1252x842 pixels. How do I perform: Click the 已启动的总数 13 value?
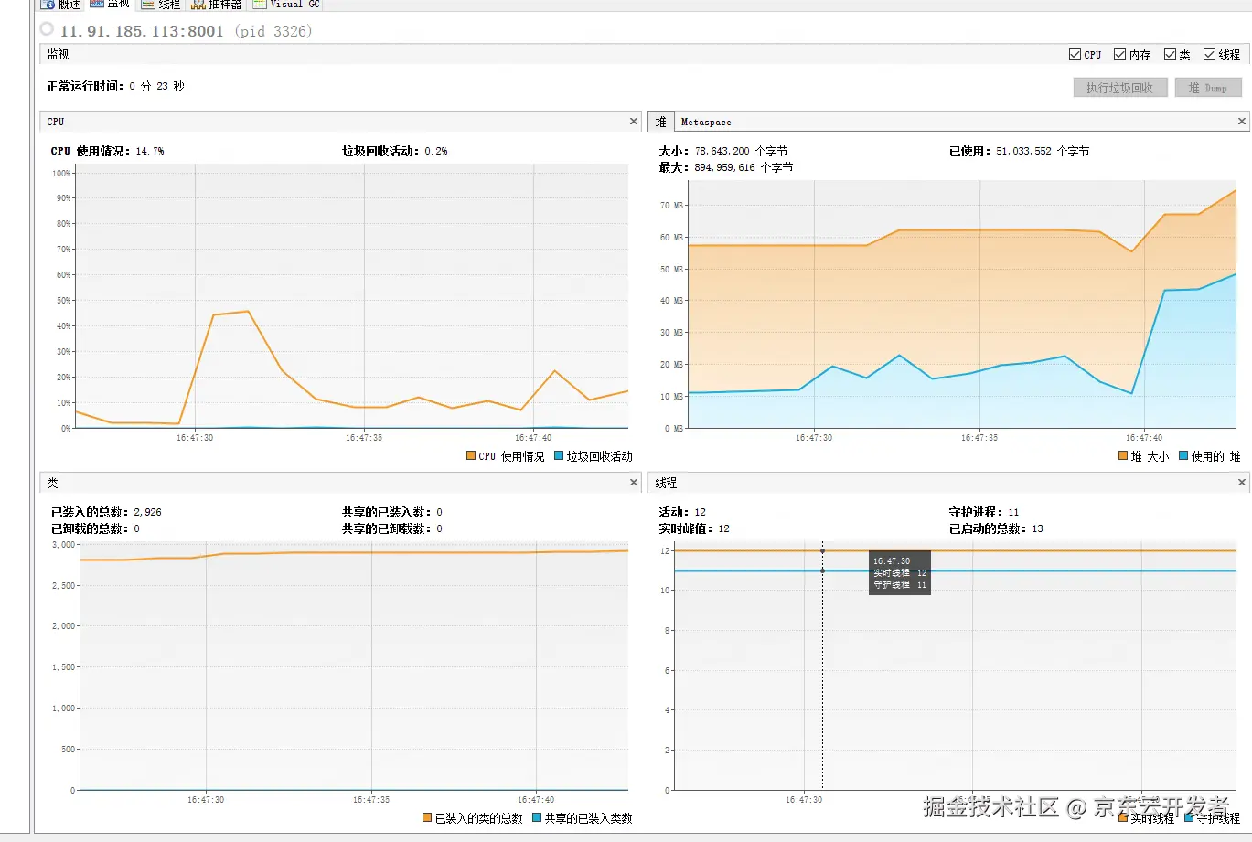pos(1037,528)
